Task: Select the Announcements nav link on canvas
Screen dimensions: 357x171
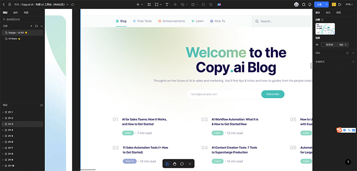Action: click(171, 21)
